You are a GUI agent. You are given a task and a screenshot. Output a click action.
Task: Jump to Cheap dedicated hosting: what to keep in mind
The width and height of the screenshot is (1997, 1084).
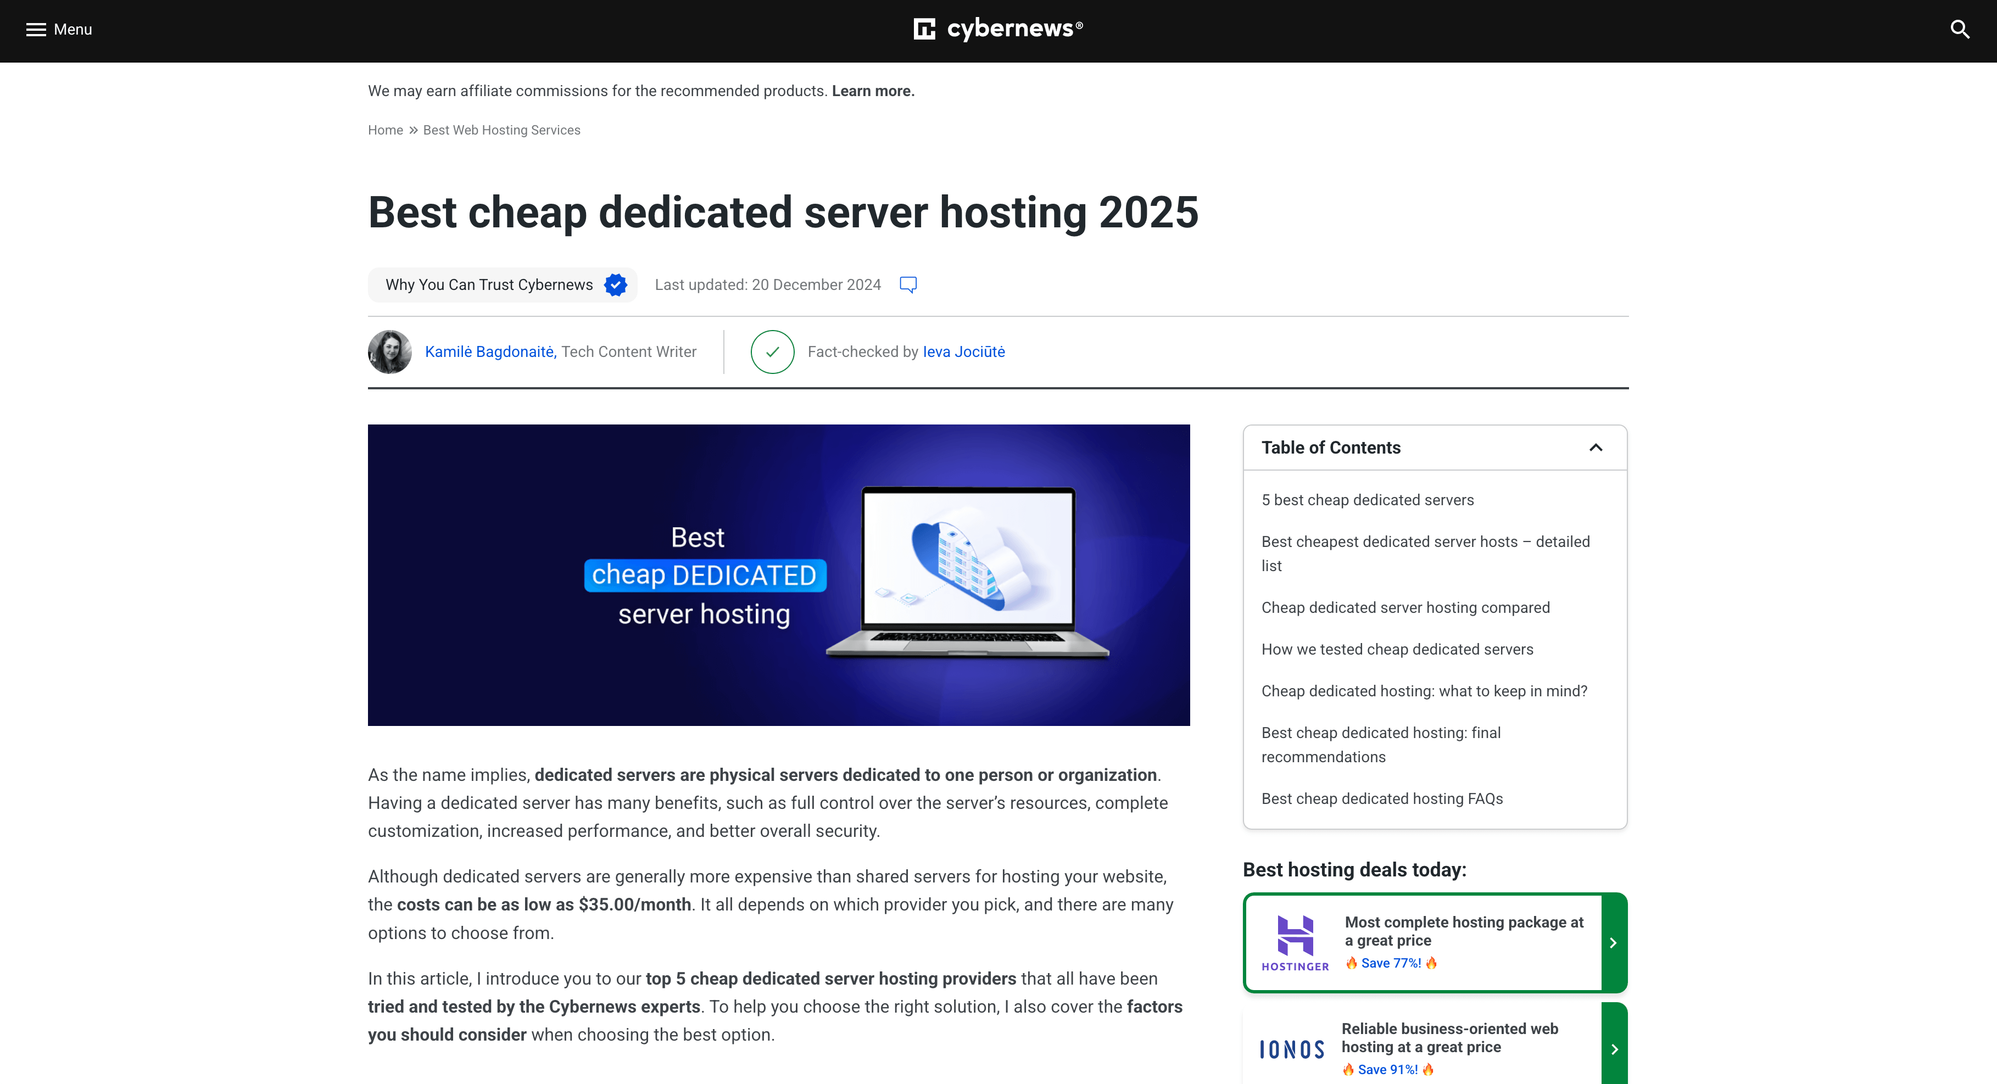pyautogui.click(x=1424, y=691)
